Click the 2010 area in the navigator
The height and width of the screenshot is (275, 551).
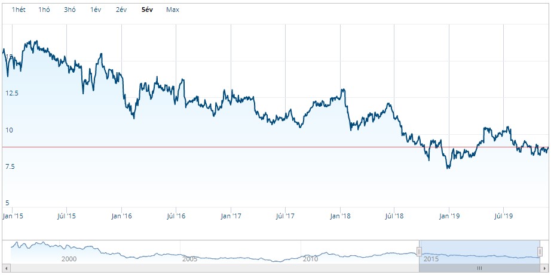310,259
